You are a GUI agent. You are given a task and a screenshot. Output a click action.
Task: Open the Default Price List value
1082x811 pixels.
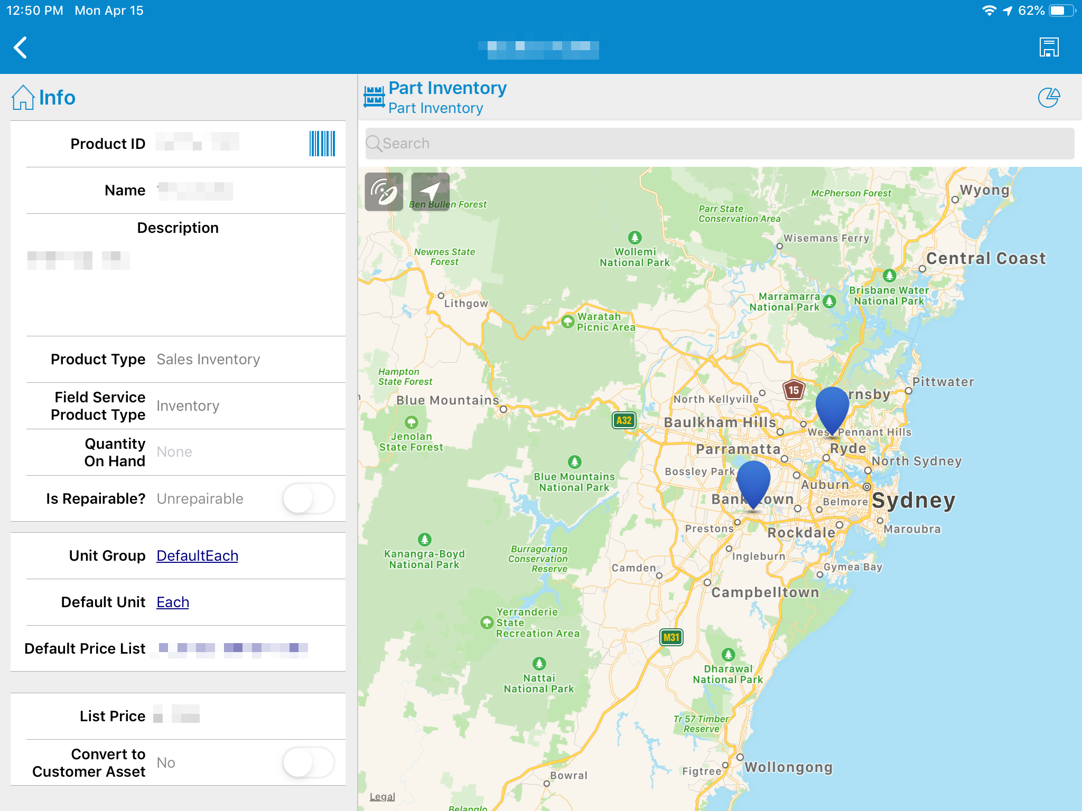233,648
